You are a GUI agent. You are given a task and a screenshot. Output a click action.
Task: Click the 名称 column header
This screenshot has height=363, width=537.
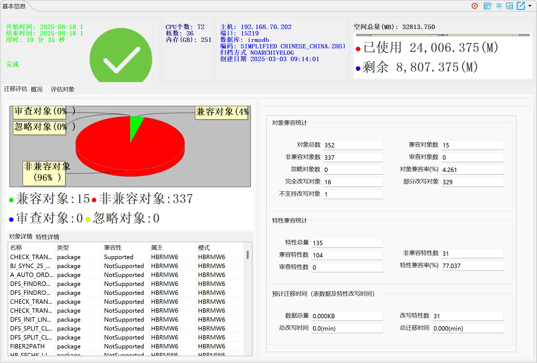coord(16,247)
